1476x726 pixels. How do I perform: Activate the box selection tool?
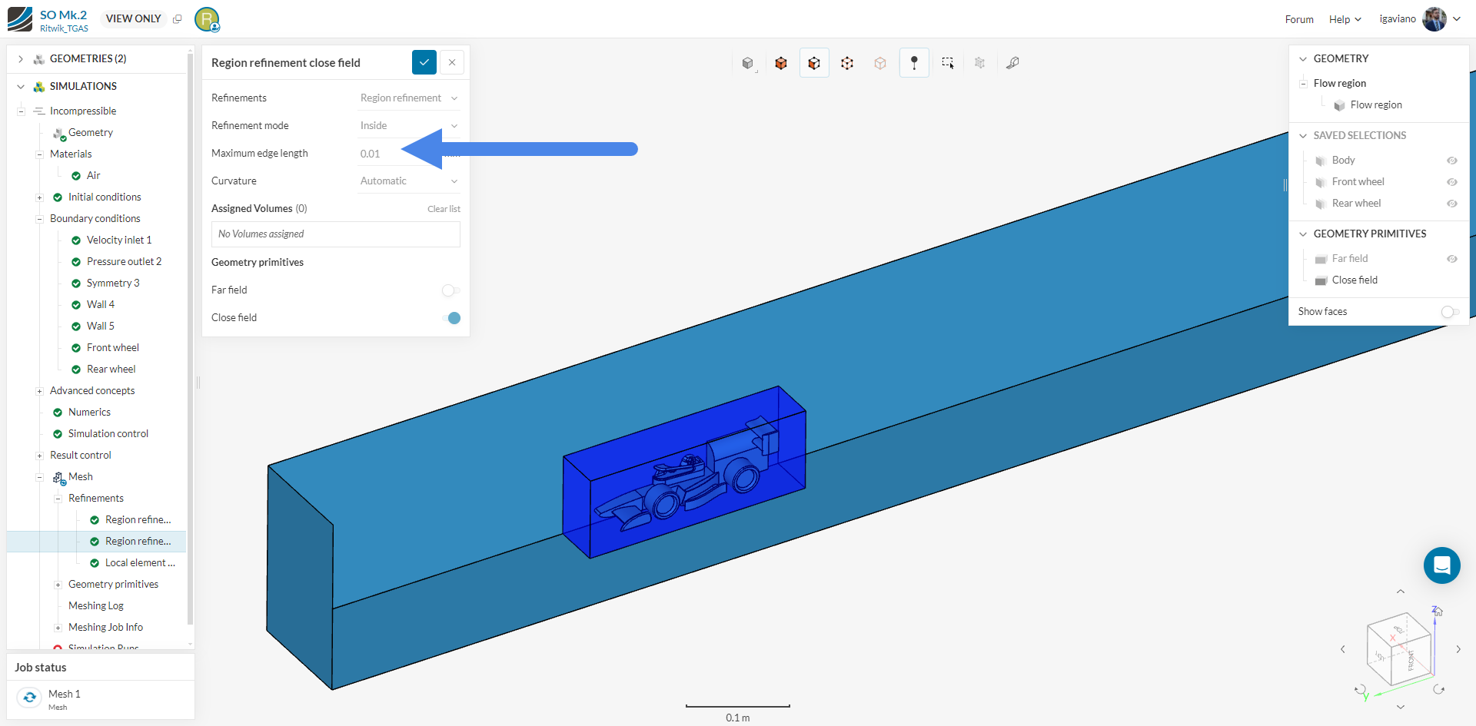pos(947,63)
